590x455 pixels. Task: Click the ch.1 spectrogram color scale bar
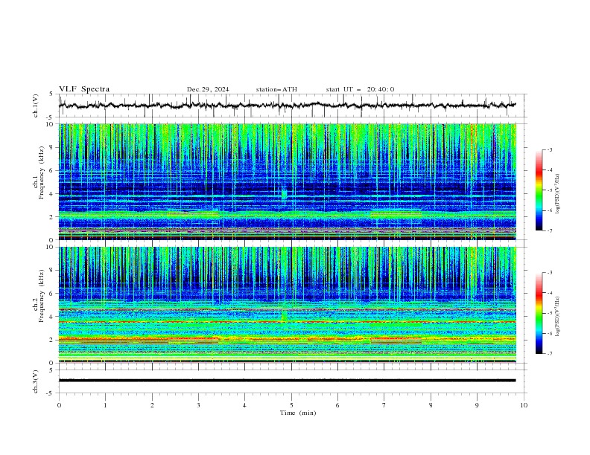pyautogui.click(x=539, y=190)
